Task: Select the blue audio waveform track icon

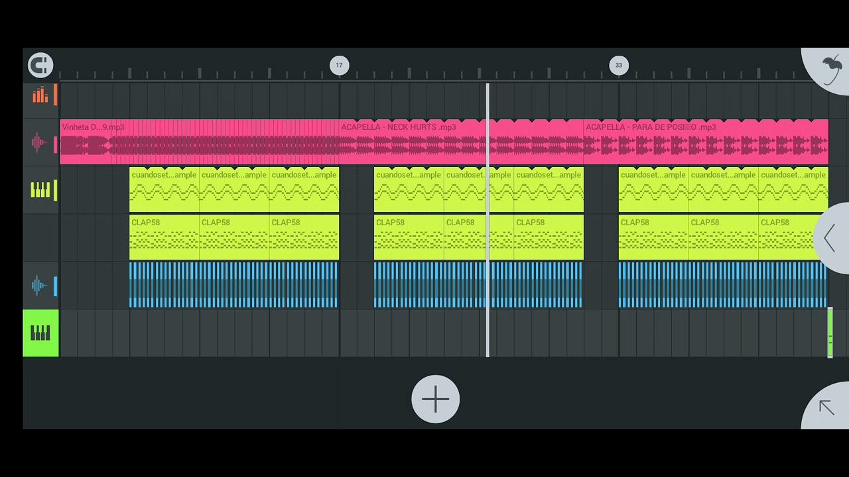Action: pos(40,286)
